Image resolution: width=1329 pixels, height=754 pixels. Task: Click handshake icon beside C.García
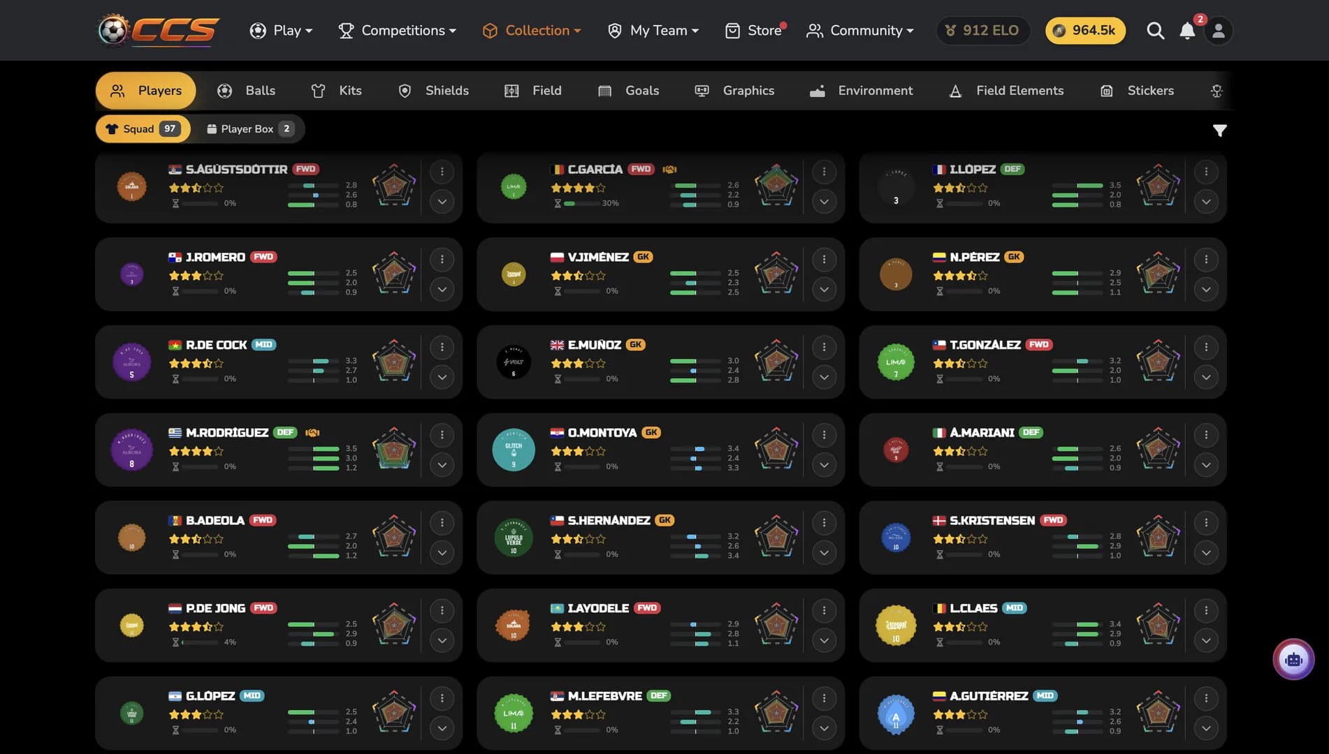coord(669,169)
